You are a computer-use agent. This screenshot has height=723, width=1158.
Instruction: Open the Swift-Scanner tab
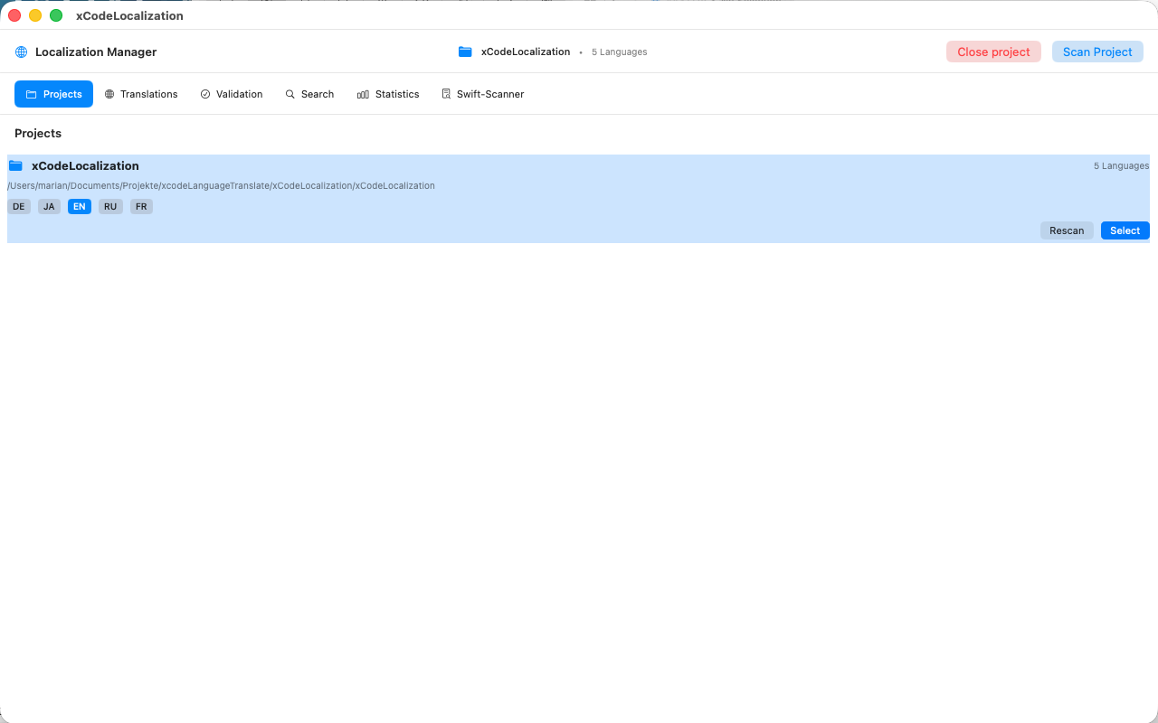click(x=482, y=94)
